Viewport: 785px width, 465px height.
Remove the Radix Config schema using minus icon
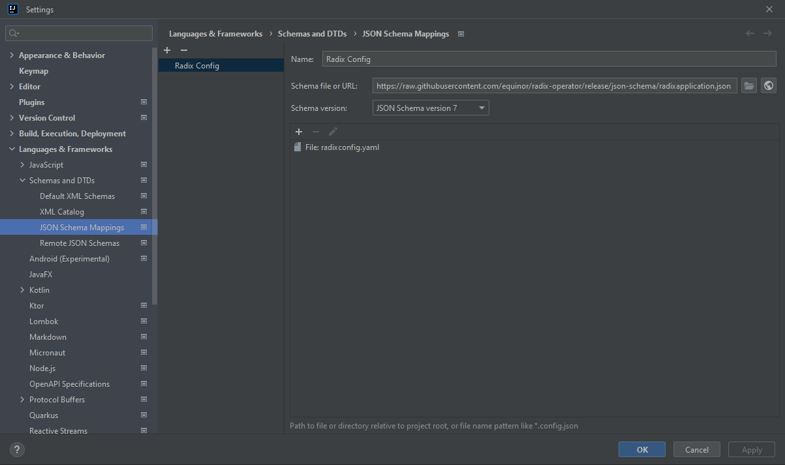tap(183, 50)
